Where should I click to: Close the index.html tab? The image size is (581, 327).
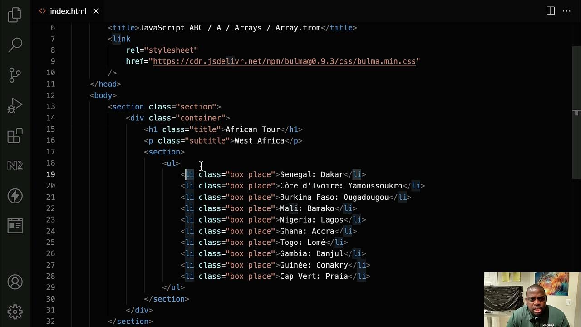click(96, 11)
